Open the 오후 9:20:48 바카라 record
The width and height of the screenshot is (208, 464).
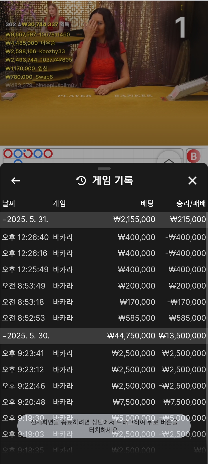pyautogui.click(x=104, y=402)
